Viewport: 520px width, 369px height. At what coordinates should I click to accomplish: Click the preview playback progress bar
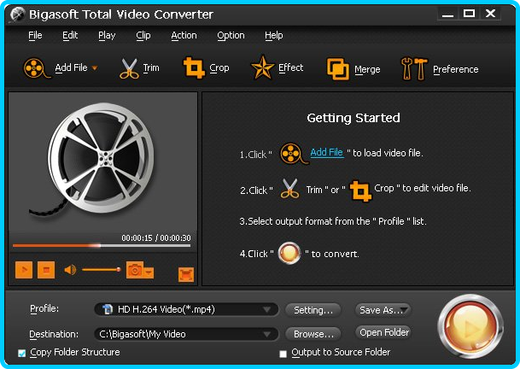[x=102, y=245]
